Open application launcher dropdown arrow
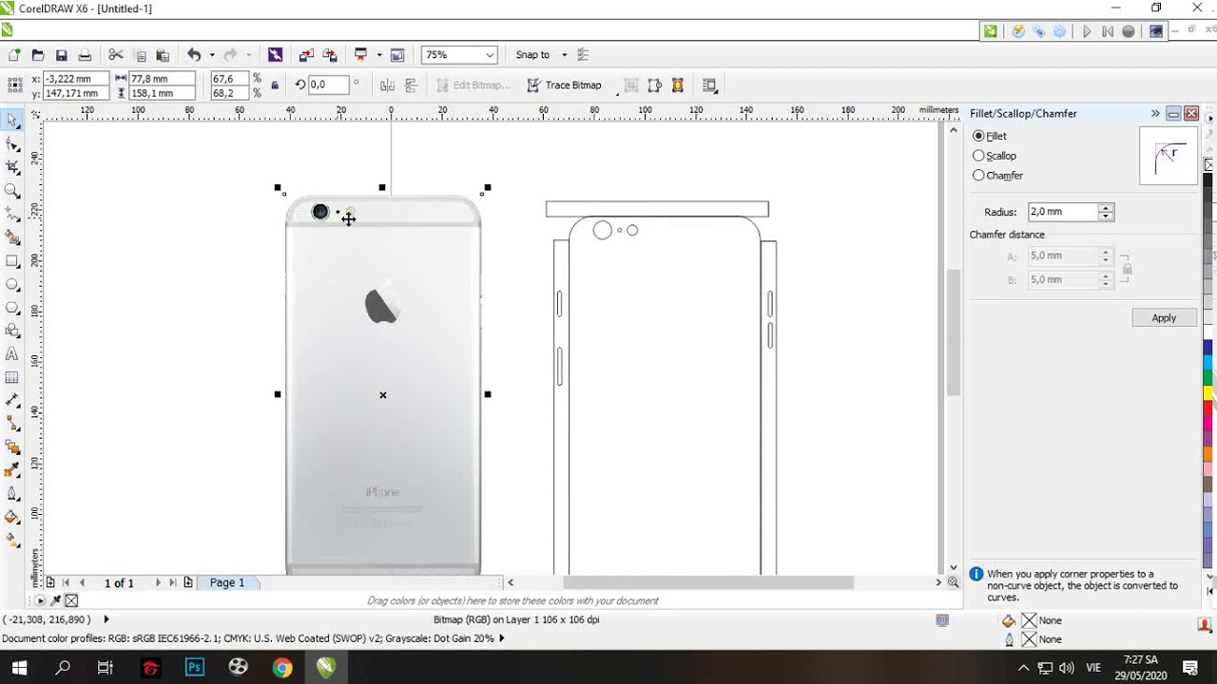Screen dimensions: 1217x684 379,55
